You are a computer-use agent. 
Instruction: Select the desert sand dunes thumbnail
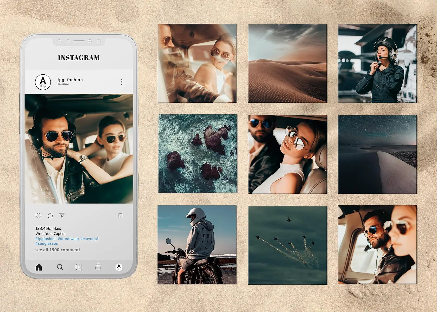click(287, 63)
